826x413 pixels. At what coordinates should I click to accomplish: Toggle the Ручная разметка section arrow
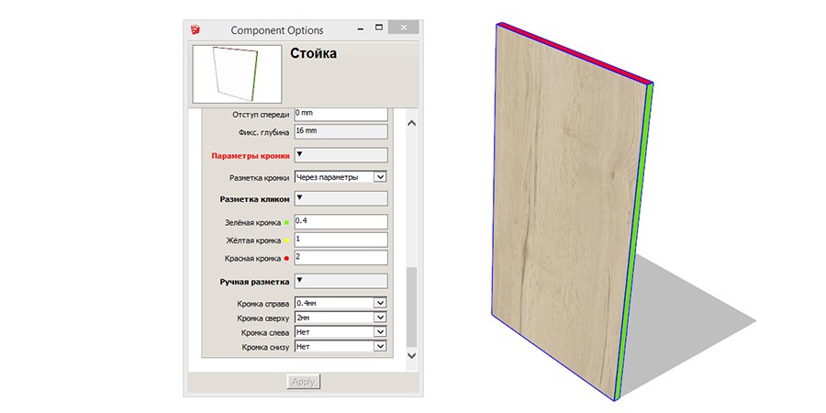[299, 281]
